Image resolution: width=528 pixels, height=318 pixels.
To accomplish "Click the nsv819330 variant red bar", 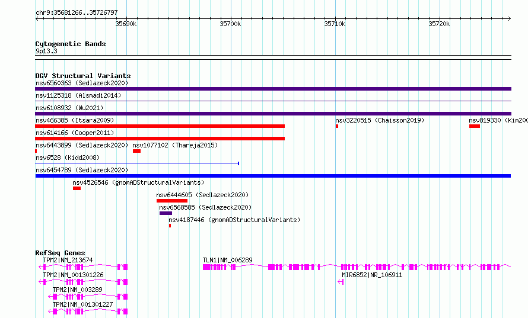I will point(475,126).
